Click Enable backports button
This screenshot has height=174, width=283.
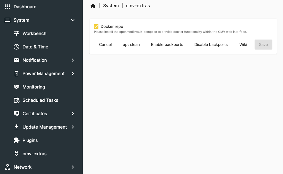[x=167, y=45]
